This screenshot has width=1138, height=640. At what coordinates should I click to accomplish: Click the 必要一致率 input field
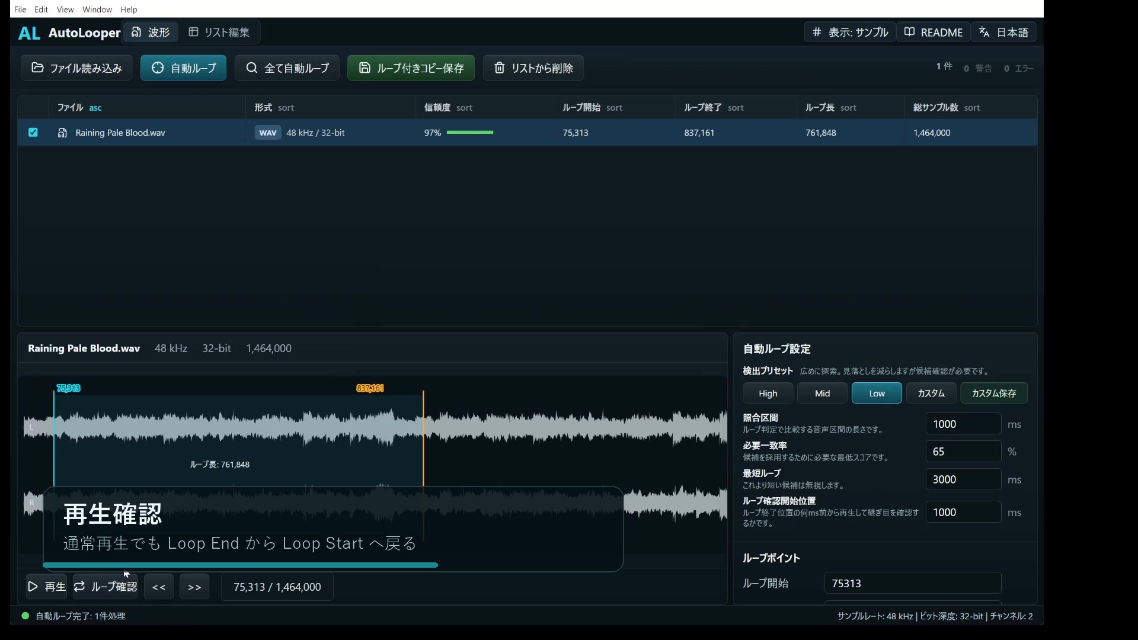(963, 452)
